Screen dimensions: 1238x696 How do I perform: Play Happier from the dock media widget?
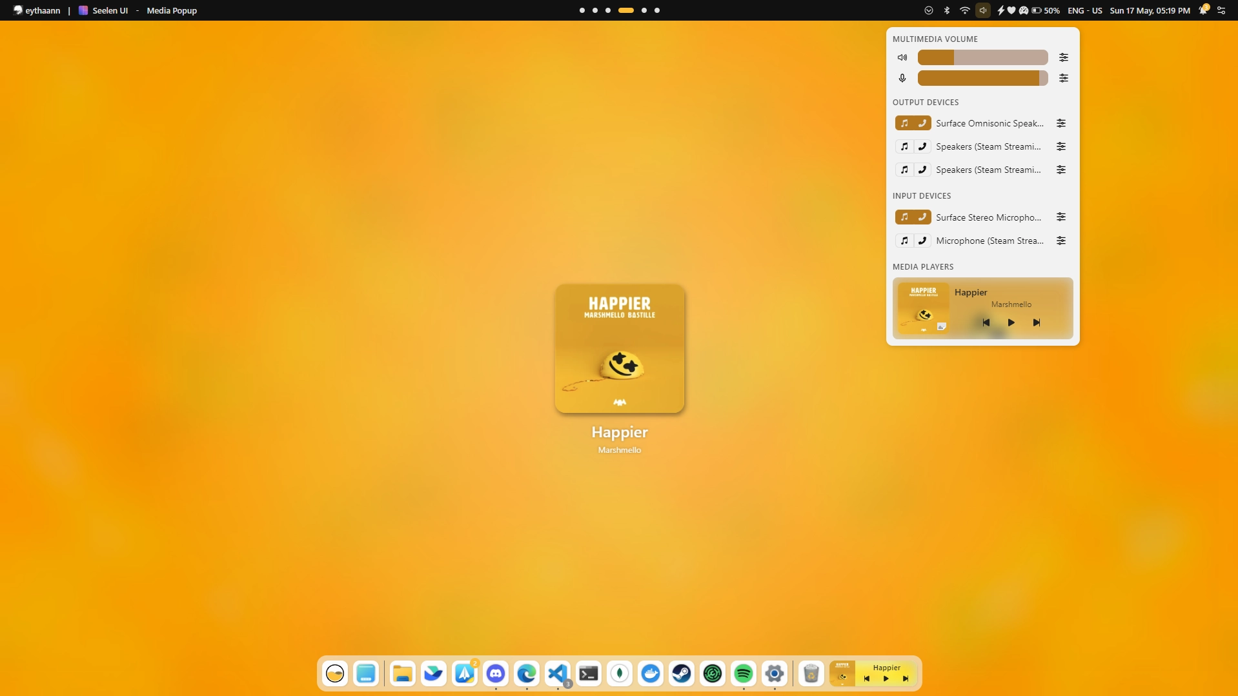point(886,679)
